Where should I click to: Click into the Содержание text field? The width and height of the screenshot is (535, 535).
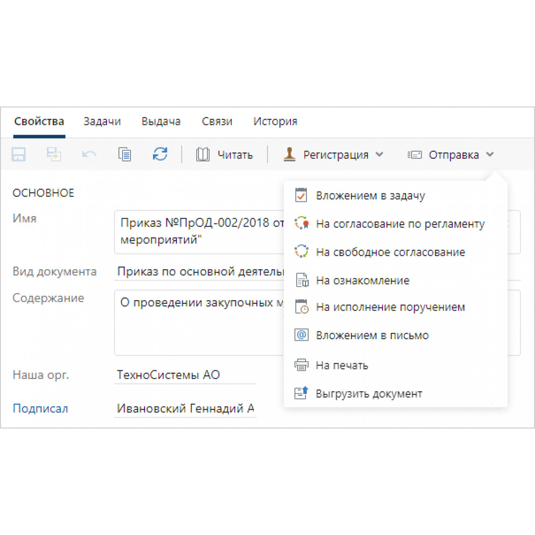(x=199, y=323)
